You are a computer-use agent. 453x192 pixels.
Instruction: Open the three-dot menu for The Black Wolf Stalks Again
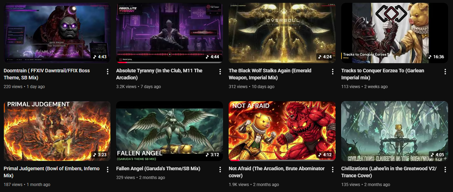click(333, 72)
